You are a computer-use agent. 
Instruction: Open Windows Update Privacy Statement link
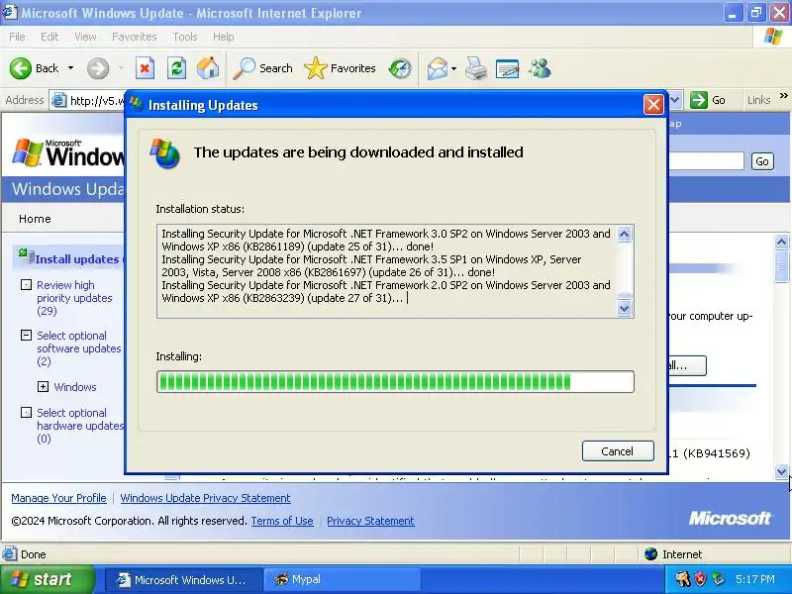205,498
